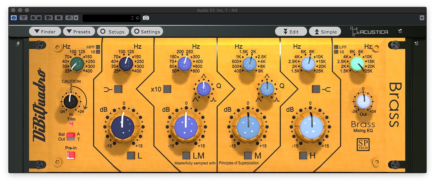Open the Finder dropdown
Screen dimensions: 435x183
(46, 32)
